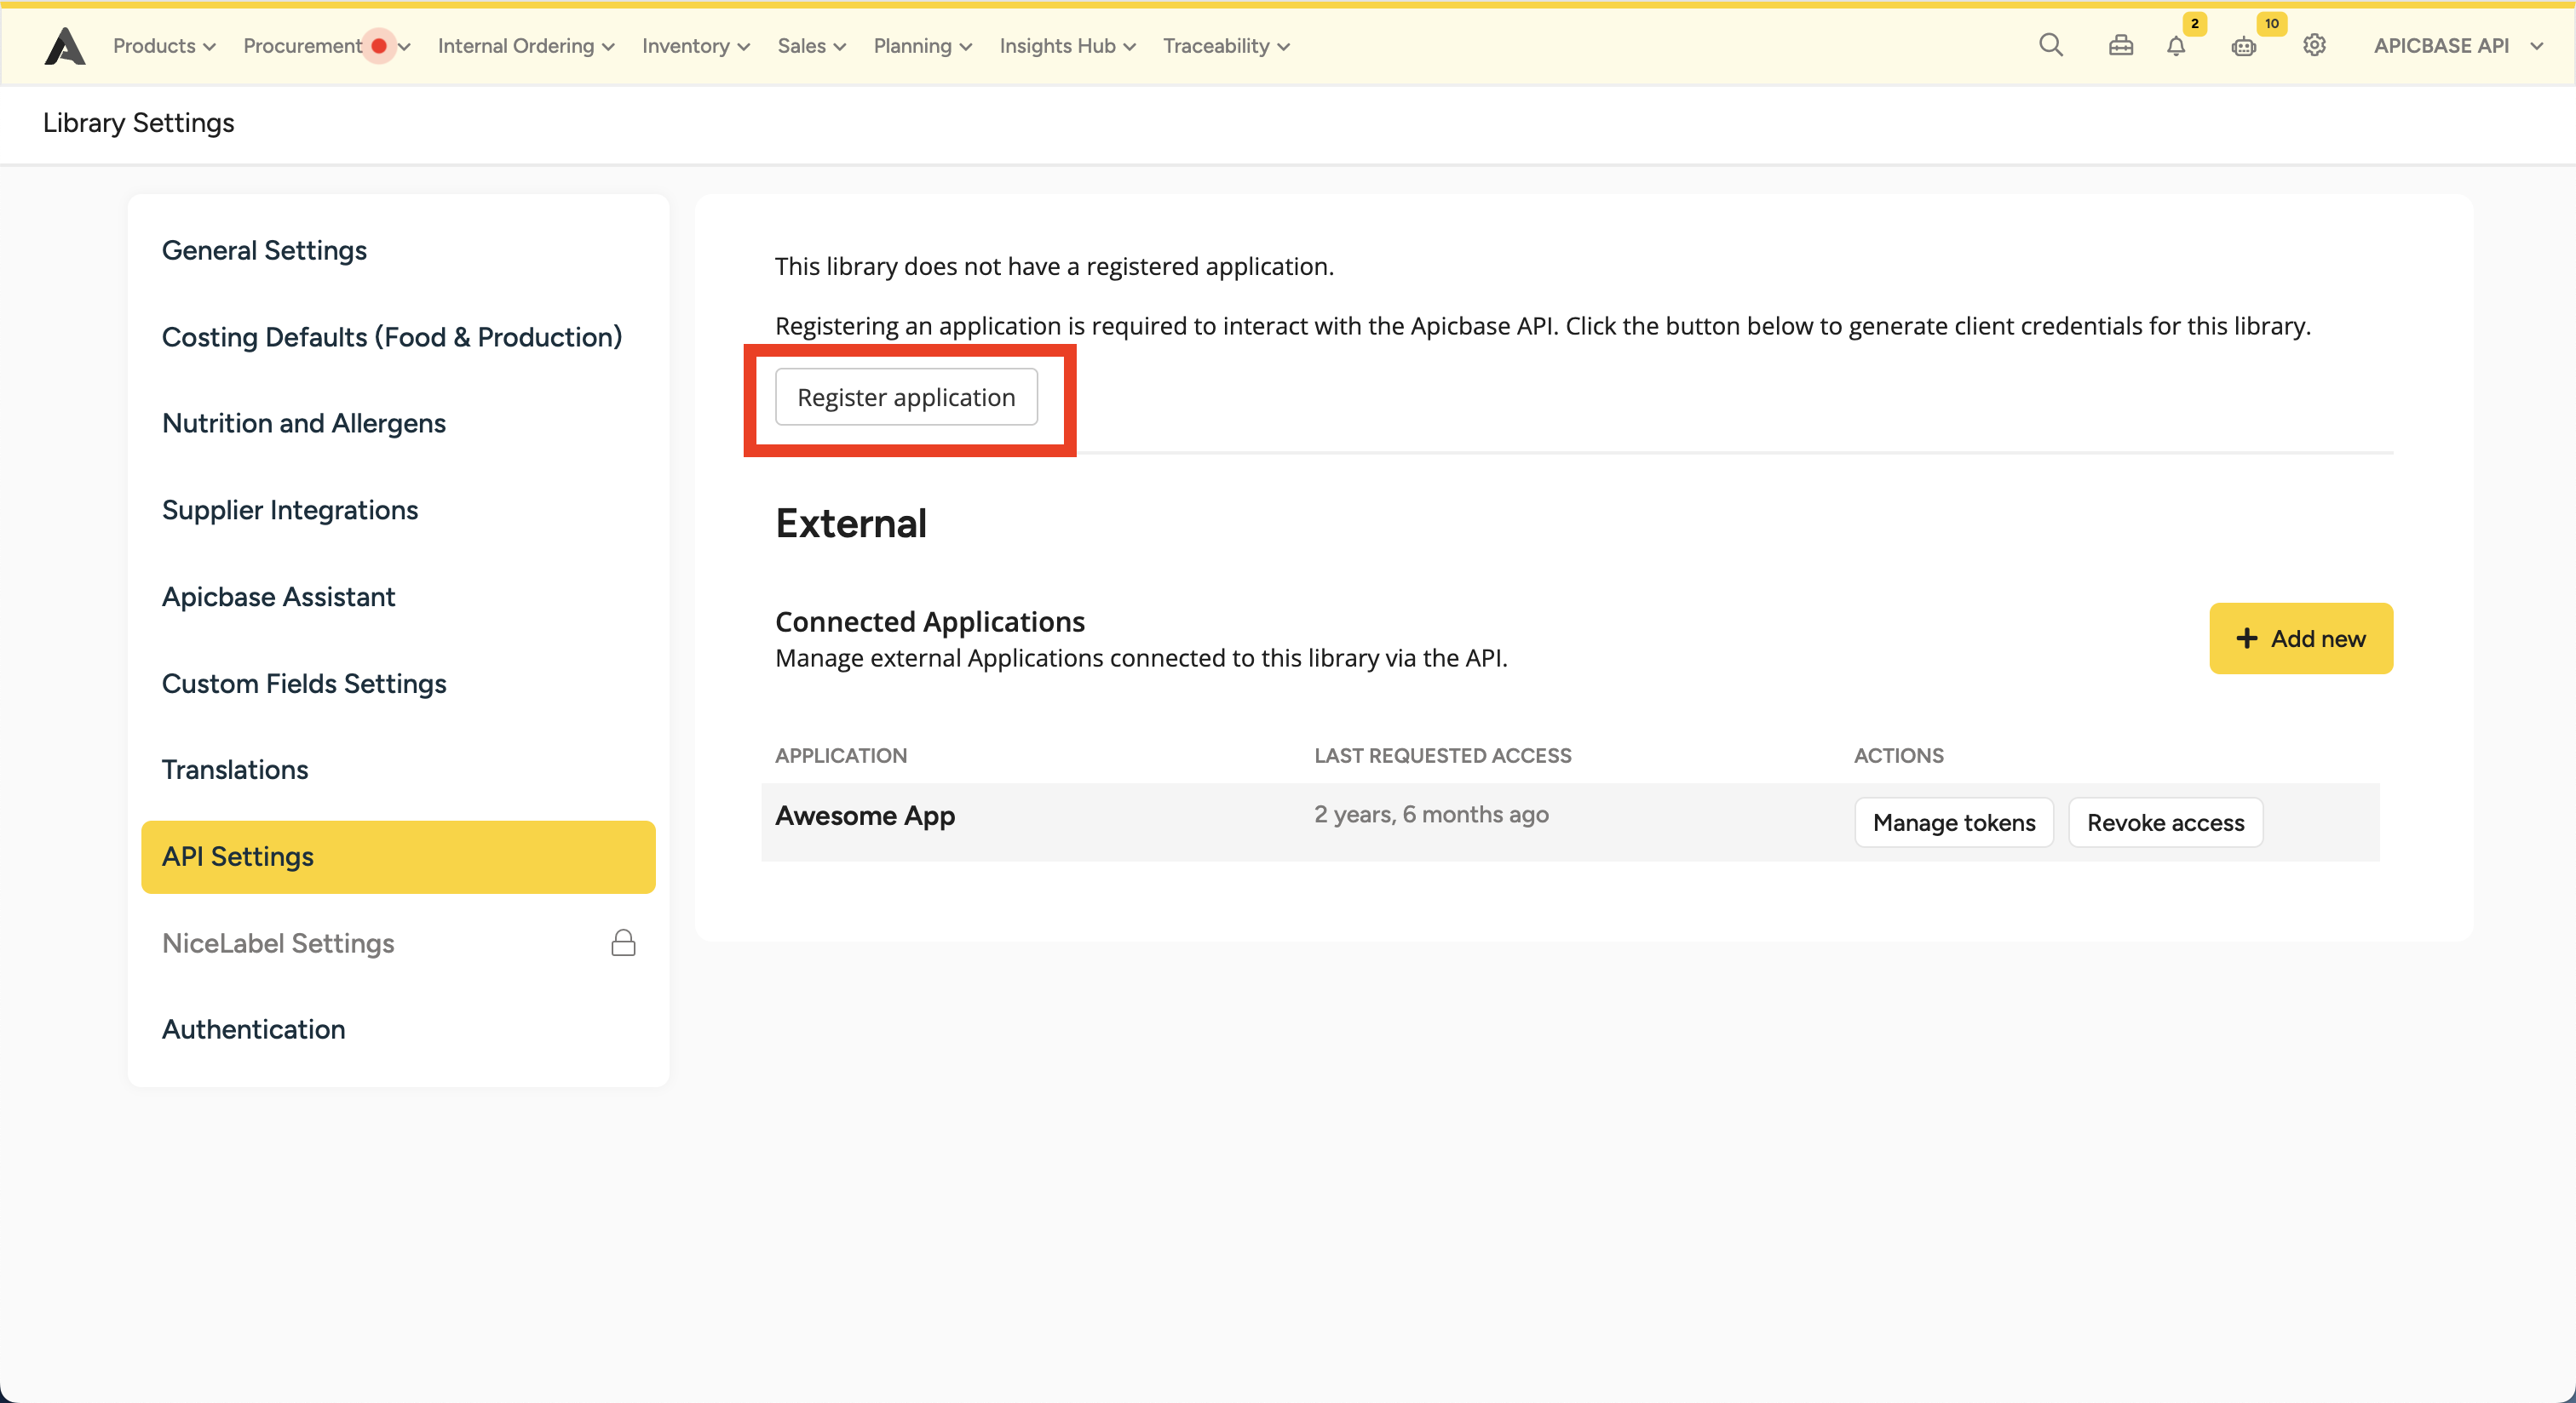This screenshot has width=2576, height=1403.
Task: Click the lock icon beside NiceLabel Settings
Action: [623, 943]
